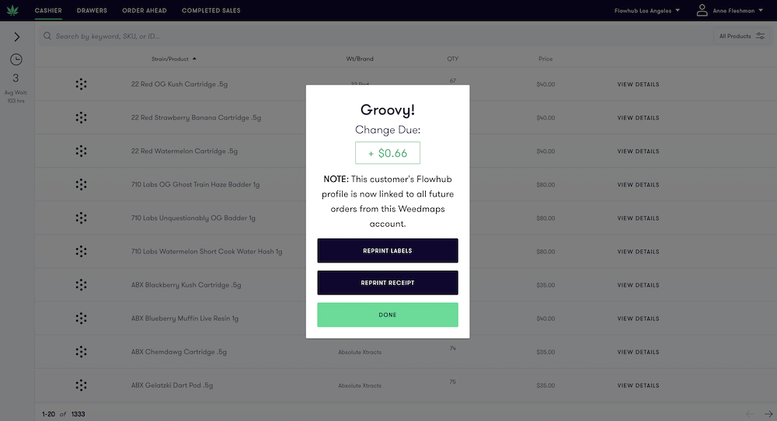Image resolution: width=777 pixels, height=421 pixels.
Task: Click product icon for ABX Blackberry Kush Cartridge
Action: (82, 285)
